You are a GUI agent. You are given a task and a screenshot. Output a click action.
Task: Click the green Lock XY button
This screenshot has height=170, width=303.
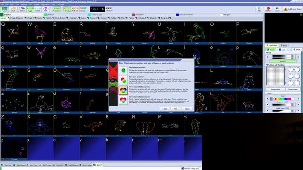tap(283, 61)
